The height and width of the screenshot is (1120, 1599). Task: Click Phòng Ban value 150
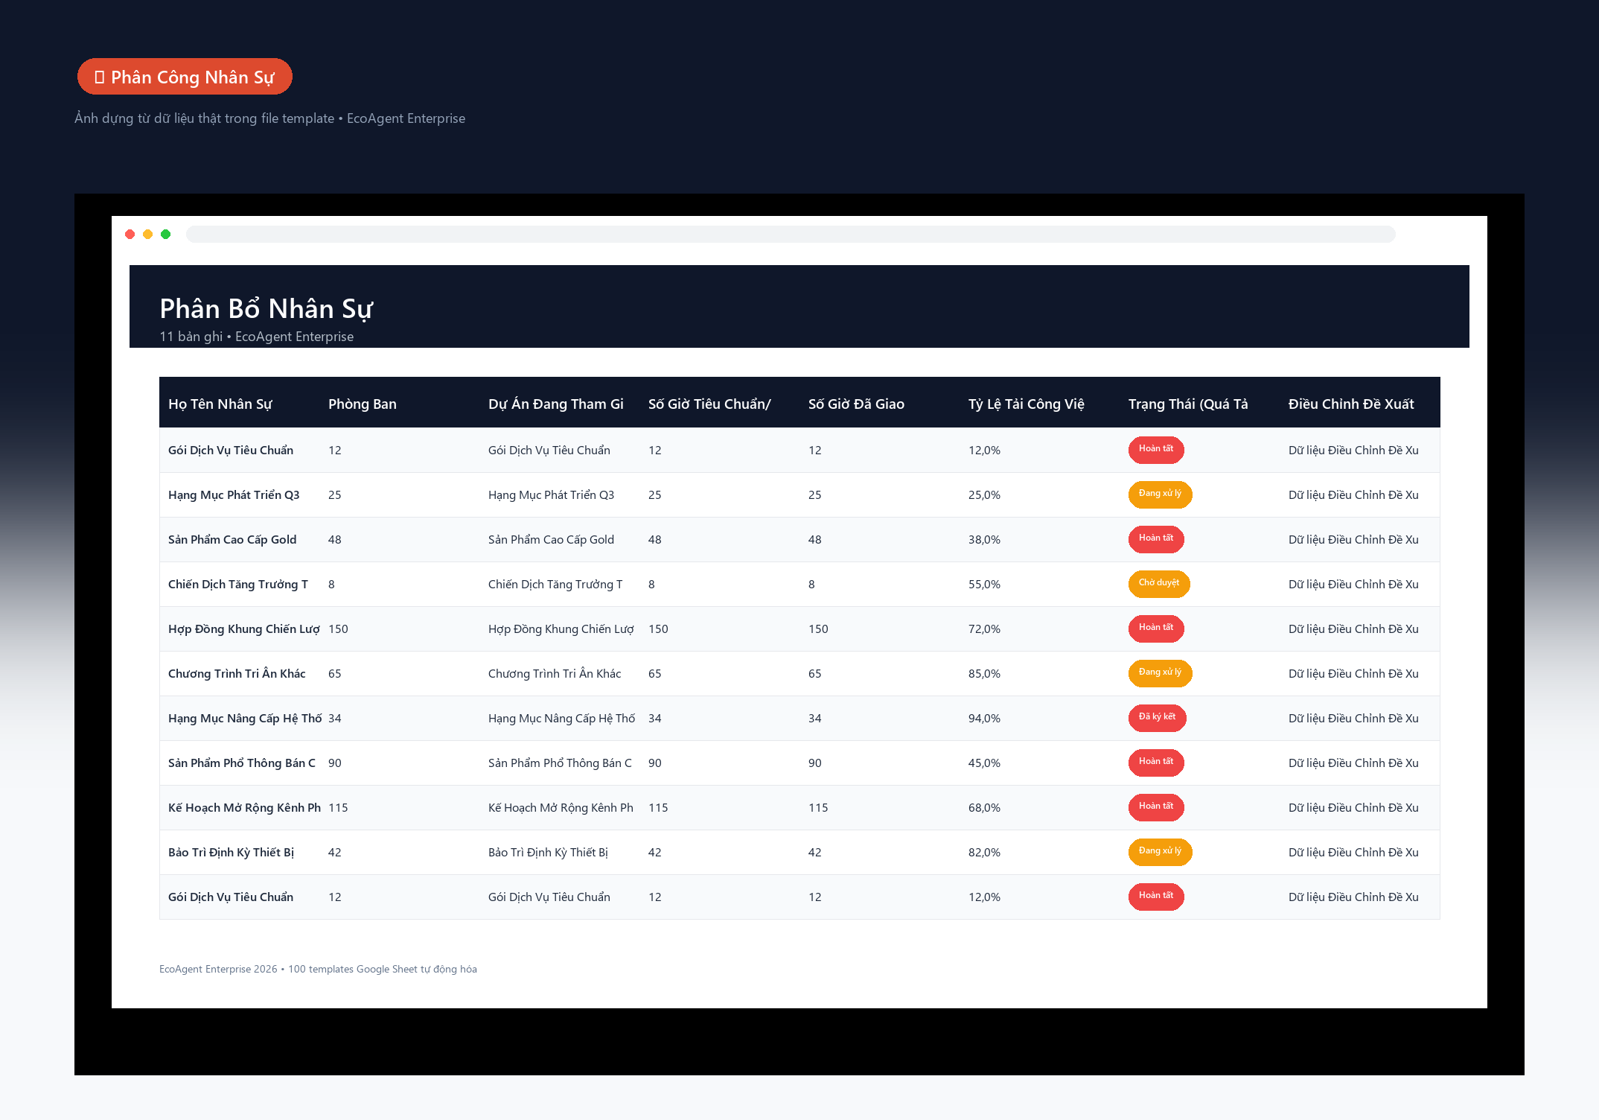point(338,629)
